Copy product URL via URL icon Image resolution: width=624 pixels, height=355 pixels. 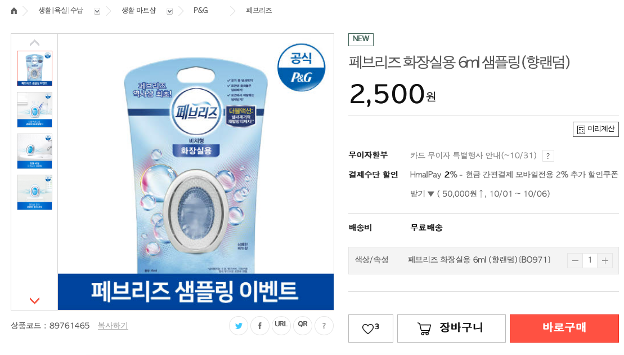pyautogui.click(x=281, y=325)
